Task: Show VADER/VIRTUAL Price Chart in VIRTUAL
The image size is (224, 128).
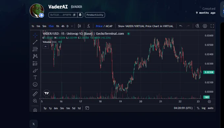Action: click(x=146, y=26)
